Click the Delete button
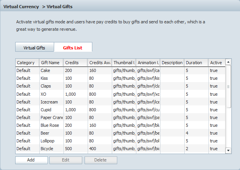Screen dimensions: 240x170 point(101,160)
